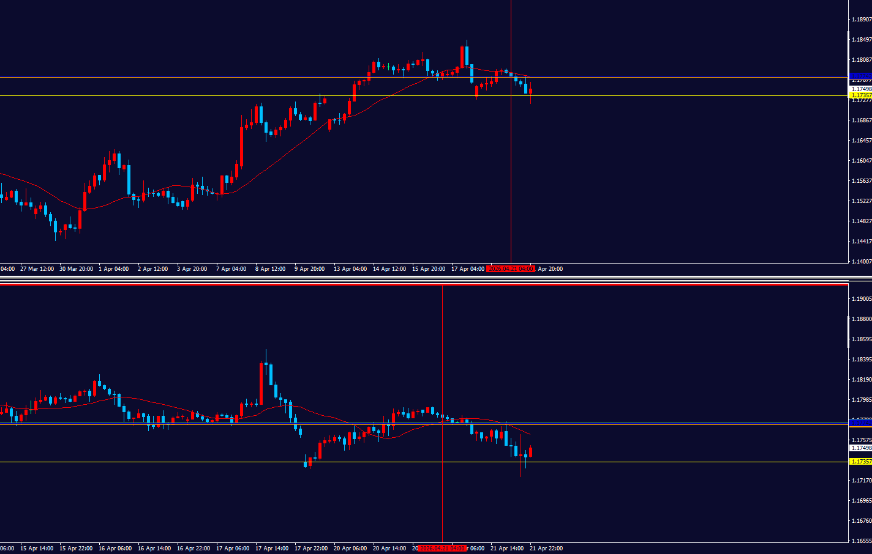Click the 13 Apr 04:00 time axis label
The image size is (872, 554).
pyautogui.click(x=350, y=269)
